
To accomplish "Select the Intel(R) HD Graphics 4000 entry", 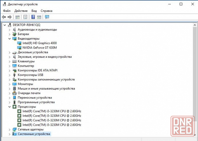I will point(40,43).
